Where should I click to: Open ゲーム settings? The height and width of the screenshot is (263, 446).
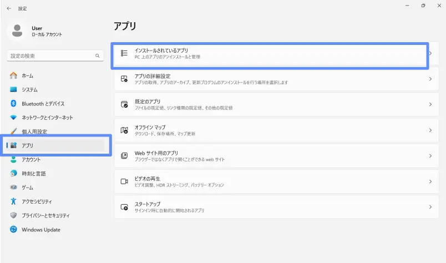pyautogui.click(x=55, y=188)
